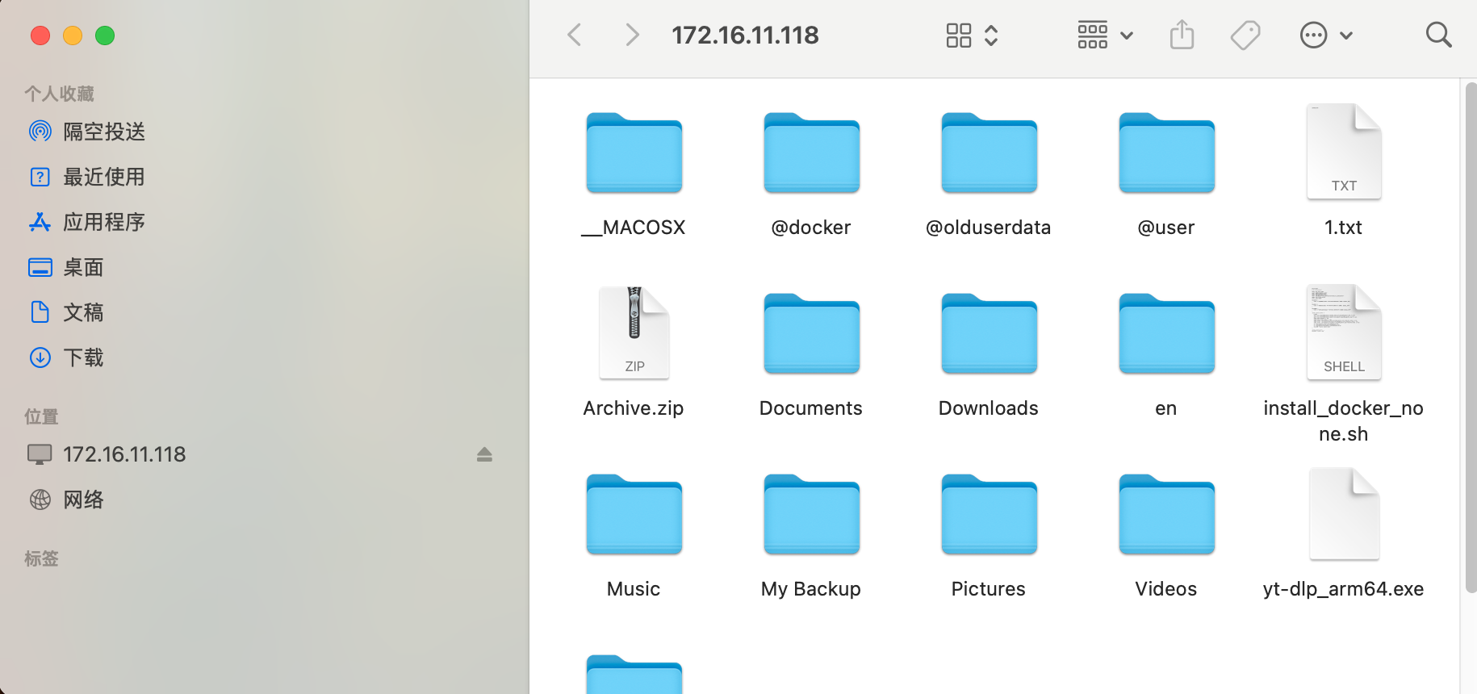1477x694 pixels.
Task: Open Network (网络) in sidebar
Action: [83, 500]
